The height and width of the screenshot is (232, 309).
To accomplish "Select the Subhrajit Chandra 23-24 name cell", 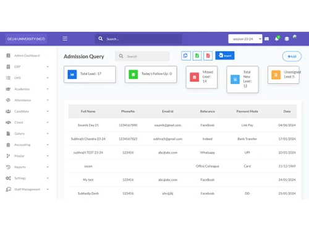I will pyautogui.click(x=88, y=139).
